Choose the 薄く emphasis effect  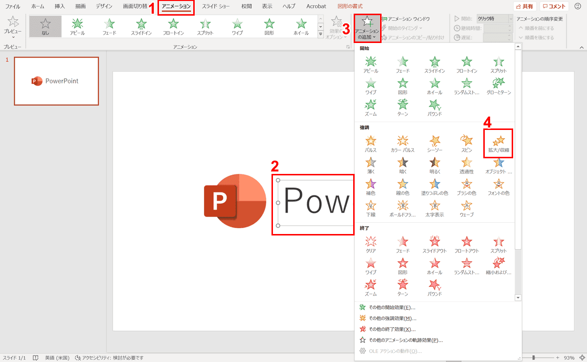point(371,166)
